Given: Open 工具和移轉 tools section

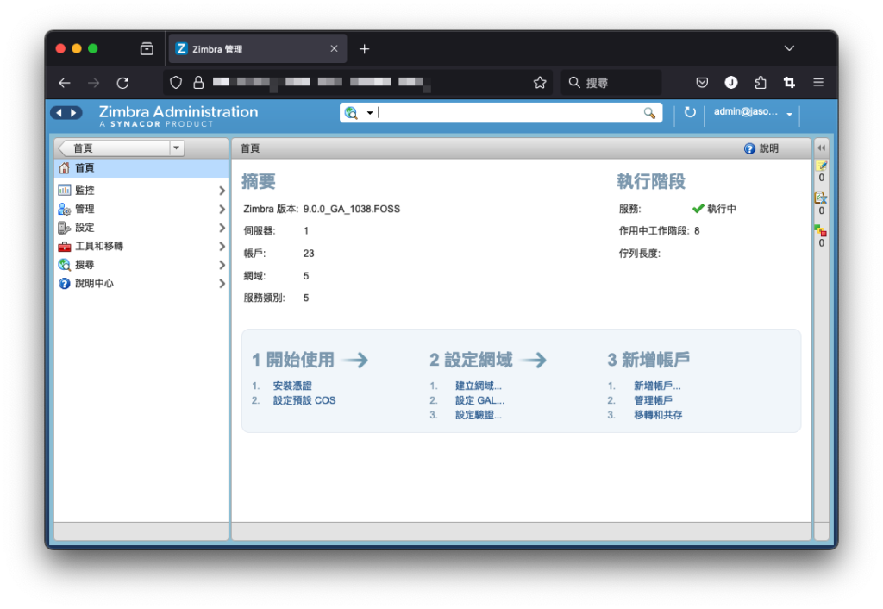Looking at the screenshot, I should pos(99,246).
